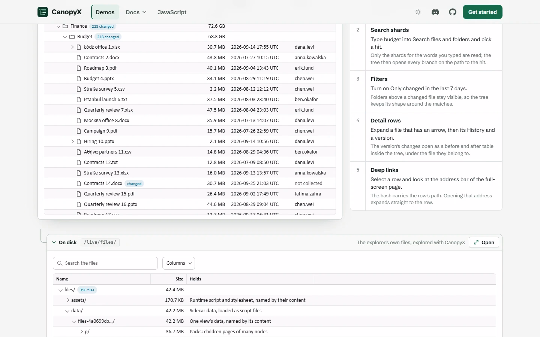Screen dimensions: 540x337
Task: Collapse the files/ root folder
Action: 60,290
